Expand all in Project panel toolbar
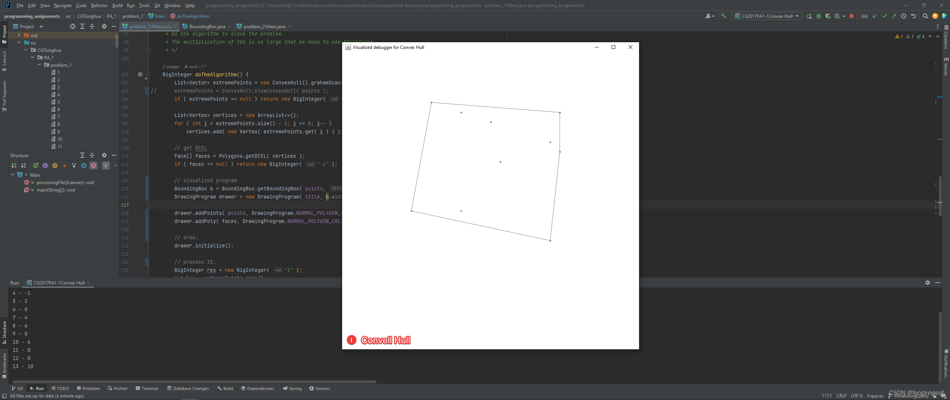The image size is (950, 400). [82, 26]
